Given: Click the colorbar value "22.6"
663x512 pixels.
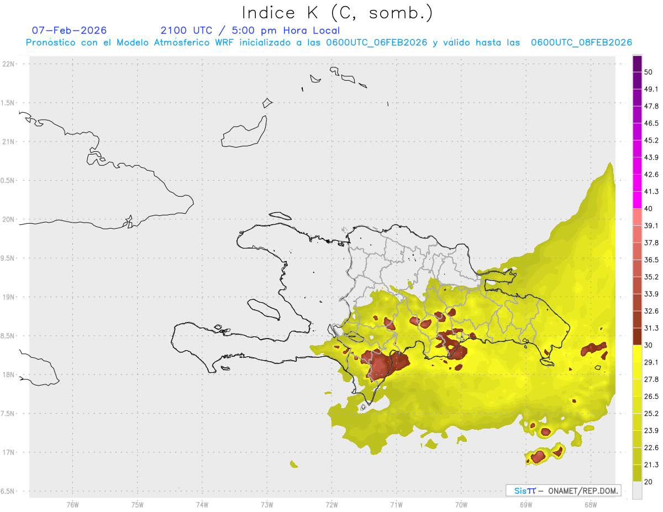Looking at the screenshot, I should tap(651, 448).
